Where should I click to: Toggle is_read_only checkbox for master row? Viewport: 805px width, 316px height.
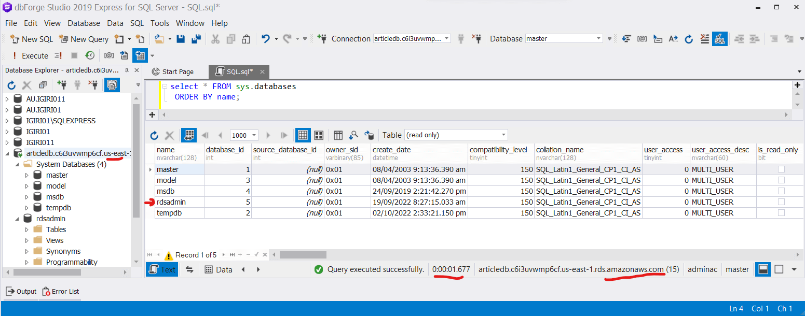pyautogui.click(x=781, y=169)
